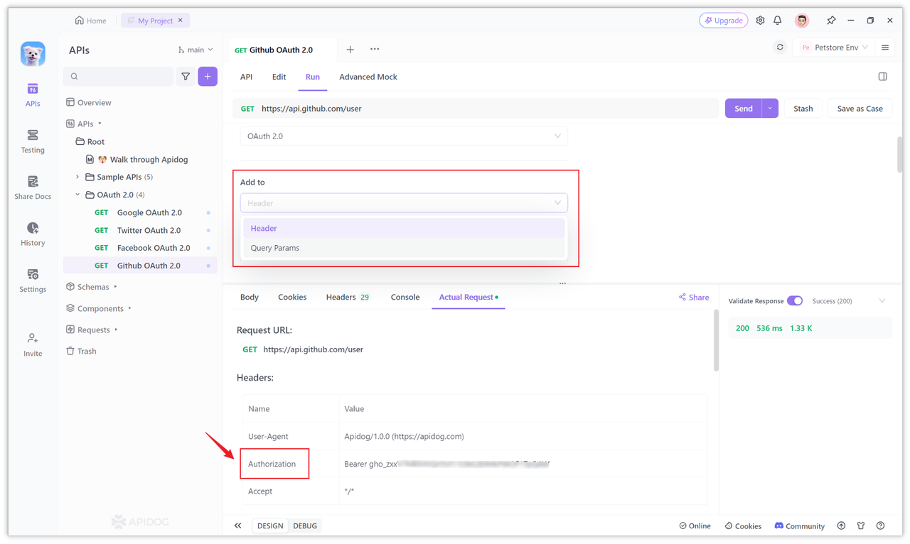This screenshot has height=544, width=910.
Task: Switch to DESIGN mode
Action: pos(270,526)
